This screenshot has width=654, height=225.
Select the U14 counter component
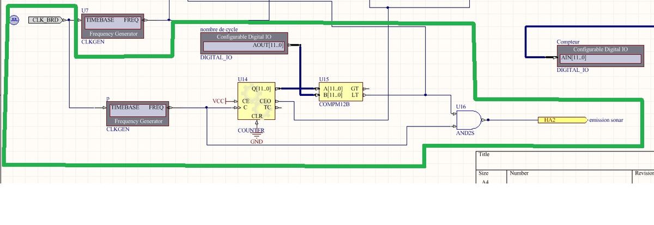coord(257,101)
